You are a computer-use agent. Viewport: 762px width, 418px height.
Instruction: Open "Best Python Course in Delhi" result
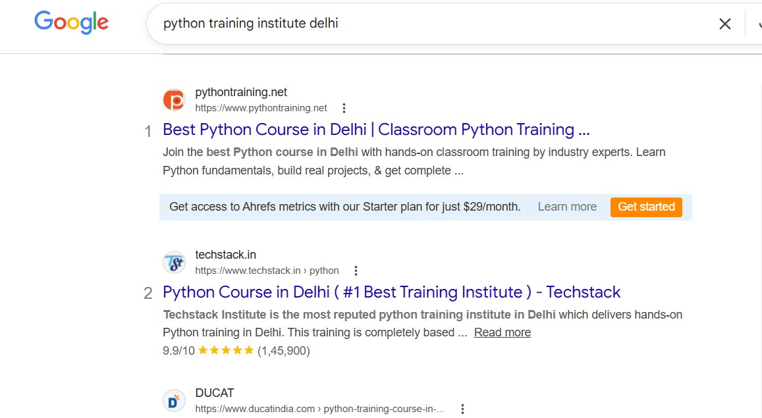pyautogui.click(x=375, y=129)
